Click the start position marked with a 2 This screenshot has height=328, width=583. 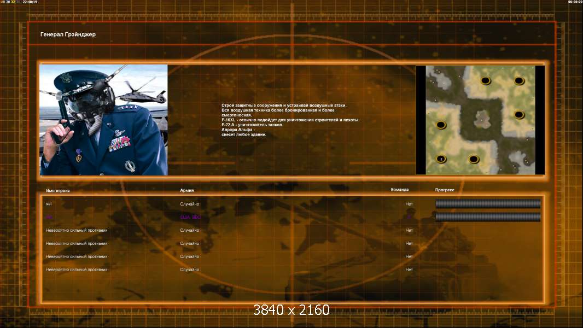[441, 159]
